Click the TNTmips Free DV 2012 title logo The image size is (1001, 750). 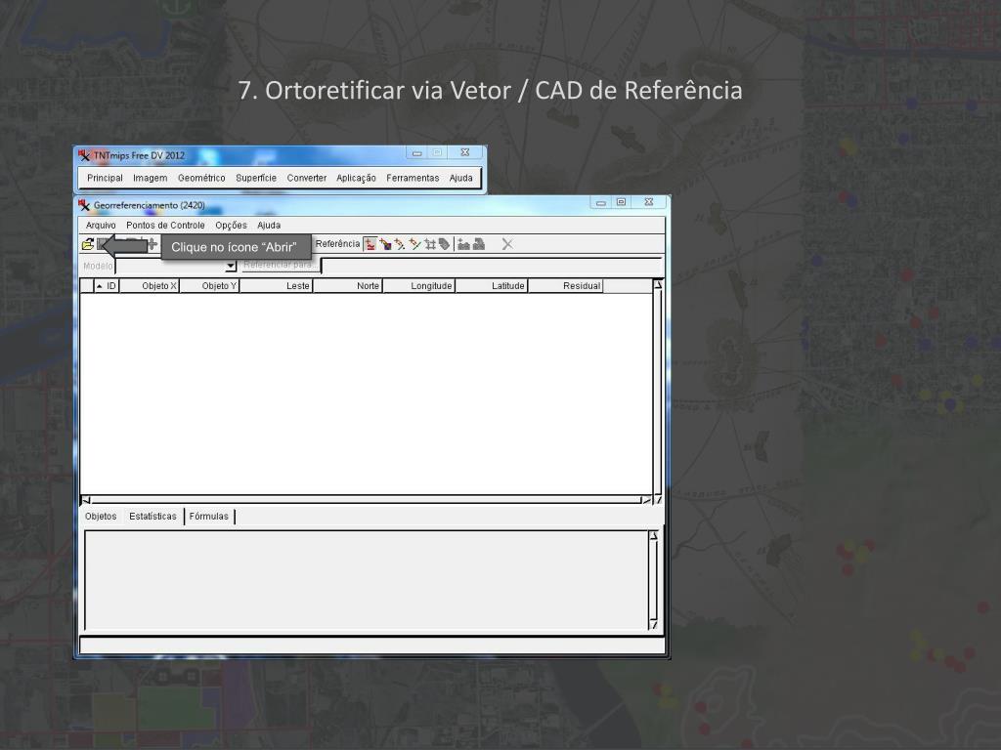click(84, 155)
